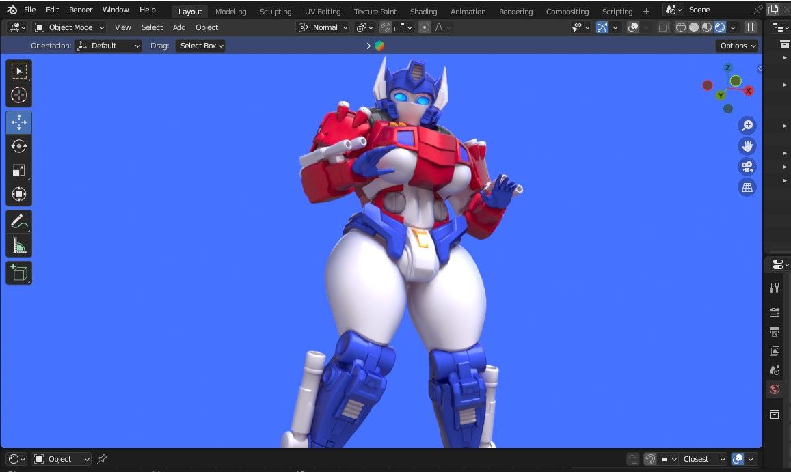Click the Blender logo menu

click(12, 10)
